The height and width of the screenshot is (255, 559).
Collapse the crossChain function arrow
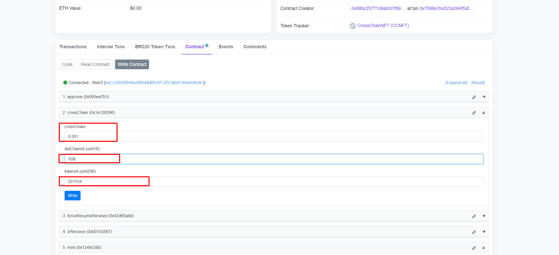click(x=484, y=113)
